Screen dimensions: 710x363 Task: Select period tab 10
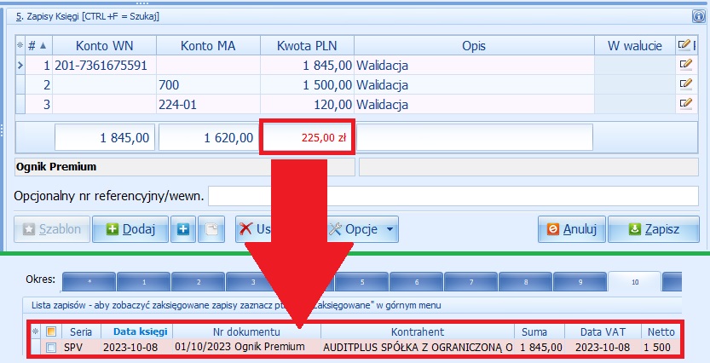click(x=634, y=281)
